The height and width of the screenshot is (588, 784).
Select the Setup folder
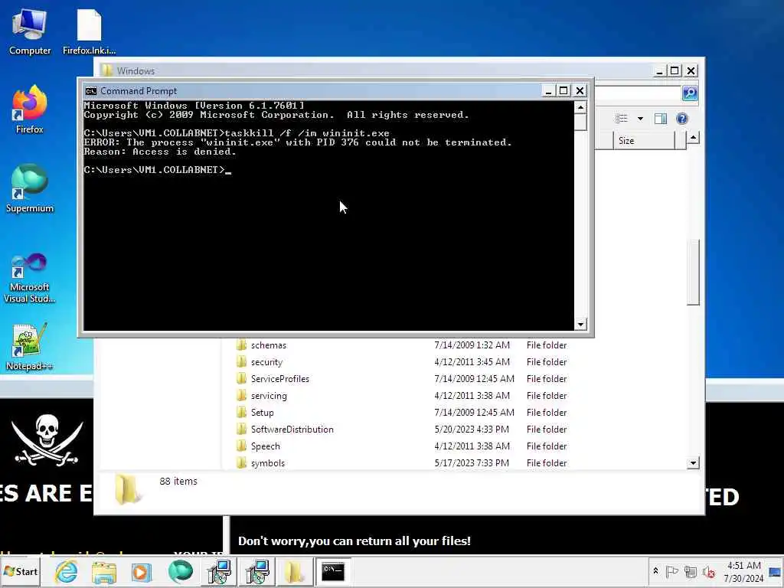point(262,413)
